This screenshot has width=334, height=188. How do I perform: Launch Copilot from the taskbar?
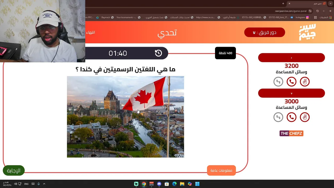[190, 184]
